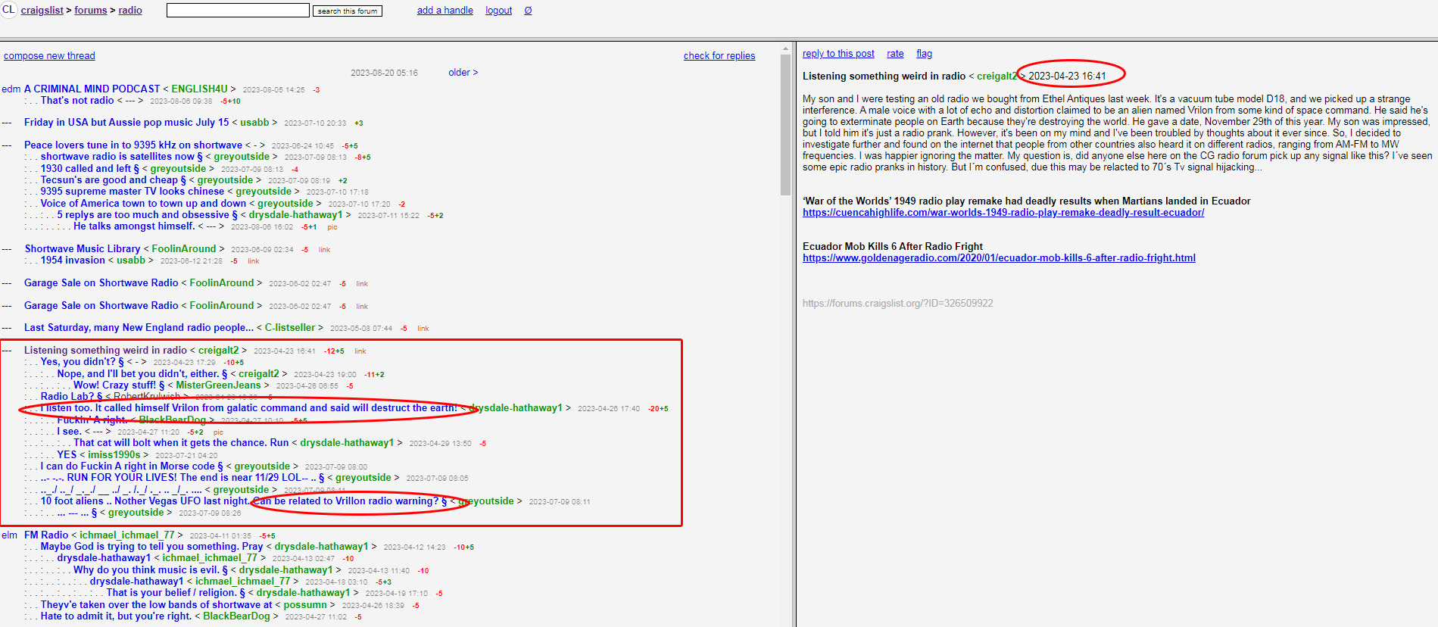Go to forums breadcrumb link
The image size is (1438, 627).
pyautogui.click(x=91, y=11)
